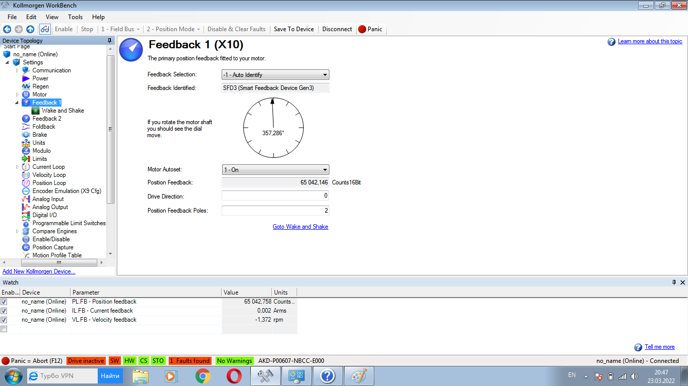Viewport: 688px width, 386px height.
Task: Open the Brake settings icon
Action: click(26, 135)
